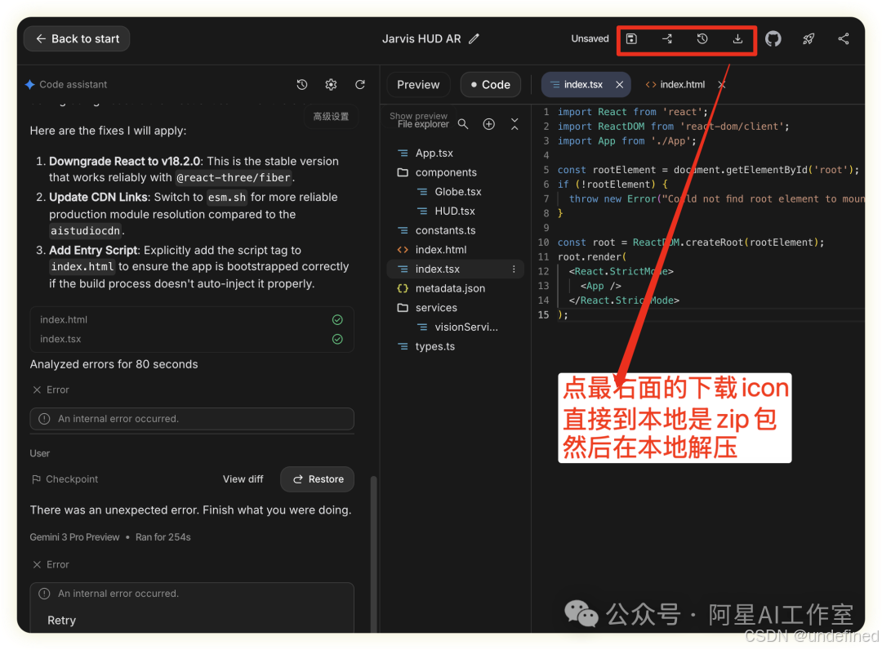Reset conversation with refresh icon
882x650 pixels.
[x=360, y=84]
